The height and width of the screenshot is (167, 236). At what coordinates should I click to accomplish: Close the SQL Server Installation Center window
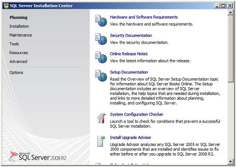(230, 6)
